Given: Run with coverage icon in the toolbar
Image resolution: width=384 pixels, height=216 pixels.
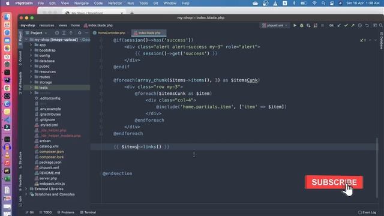Looking at the screenshot, I should 308,25.
